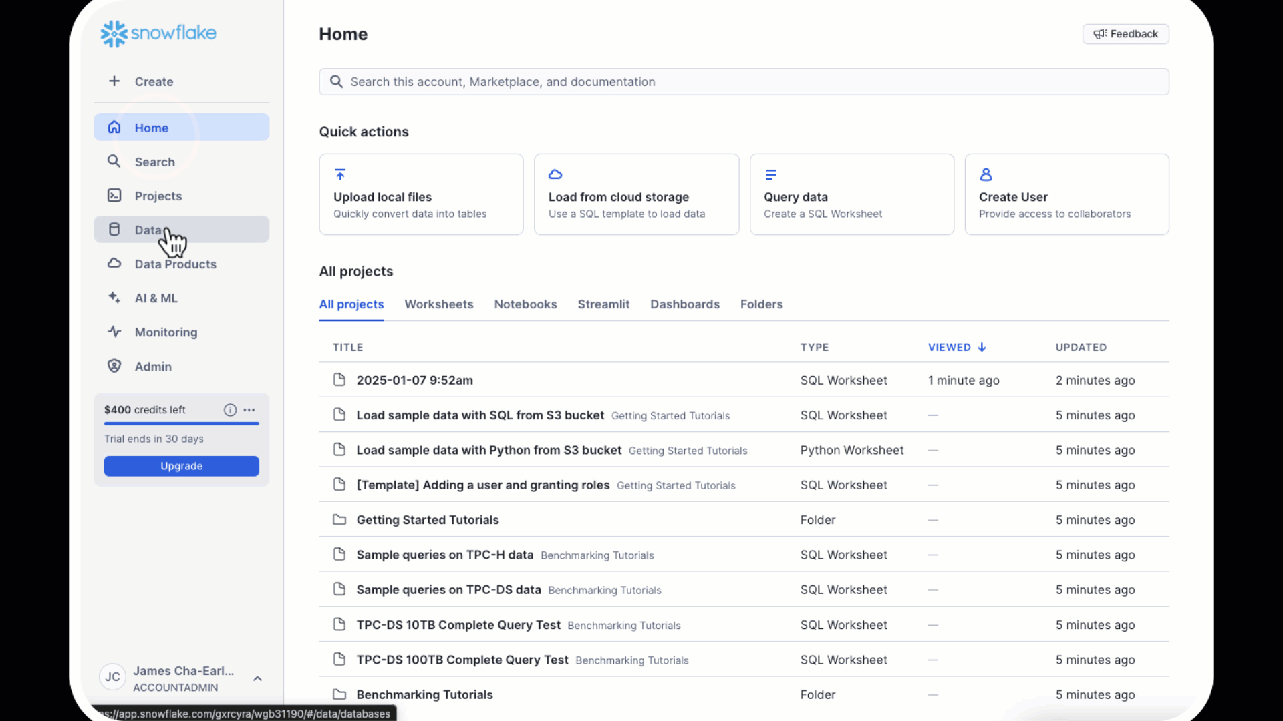Open the credits three-dot menu
The height and width of the screenshot is (721, 1283).
pyautogui.click(x=249, y=410)
